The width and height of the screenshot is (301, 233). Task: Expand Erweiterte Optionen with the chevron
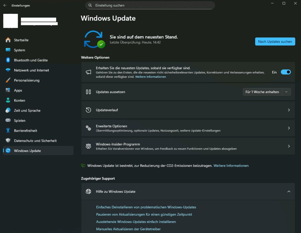click(289, 128)
